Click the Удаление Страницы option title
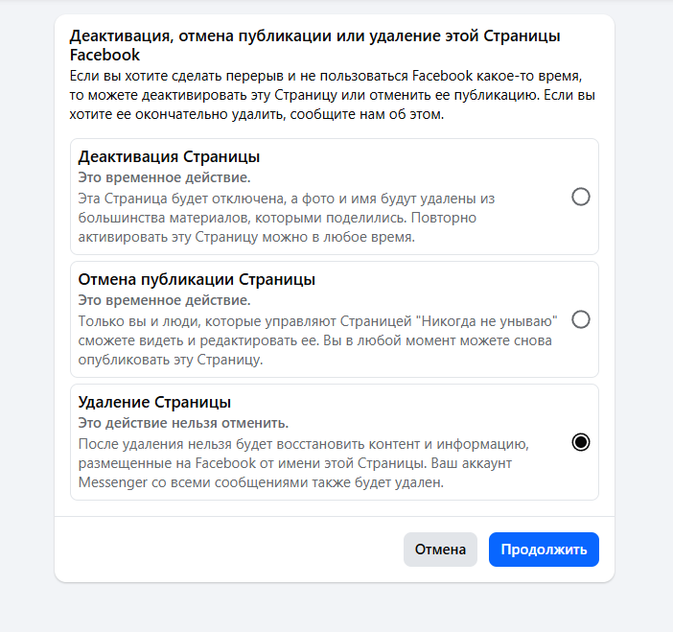 pos(154,403)
